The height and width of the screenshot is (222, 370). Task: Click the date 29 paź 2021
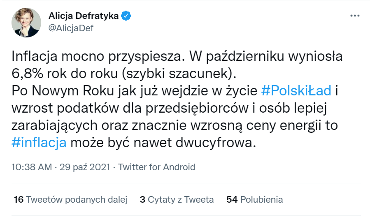click(x=86, y=167)
